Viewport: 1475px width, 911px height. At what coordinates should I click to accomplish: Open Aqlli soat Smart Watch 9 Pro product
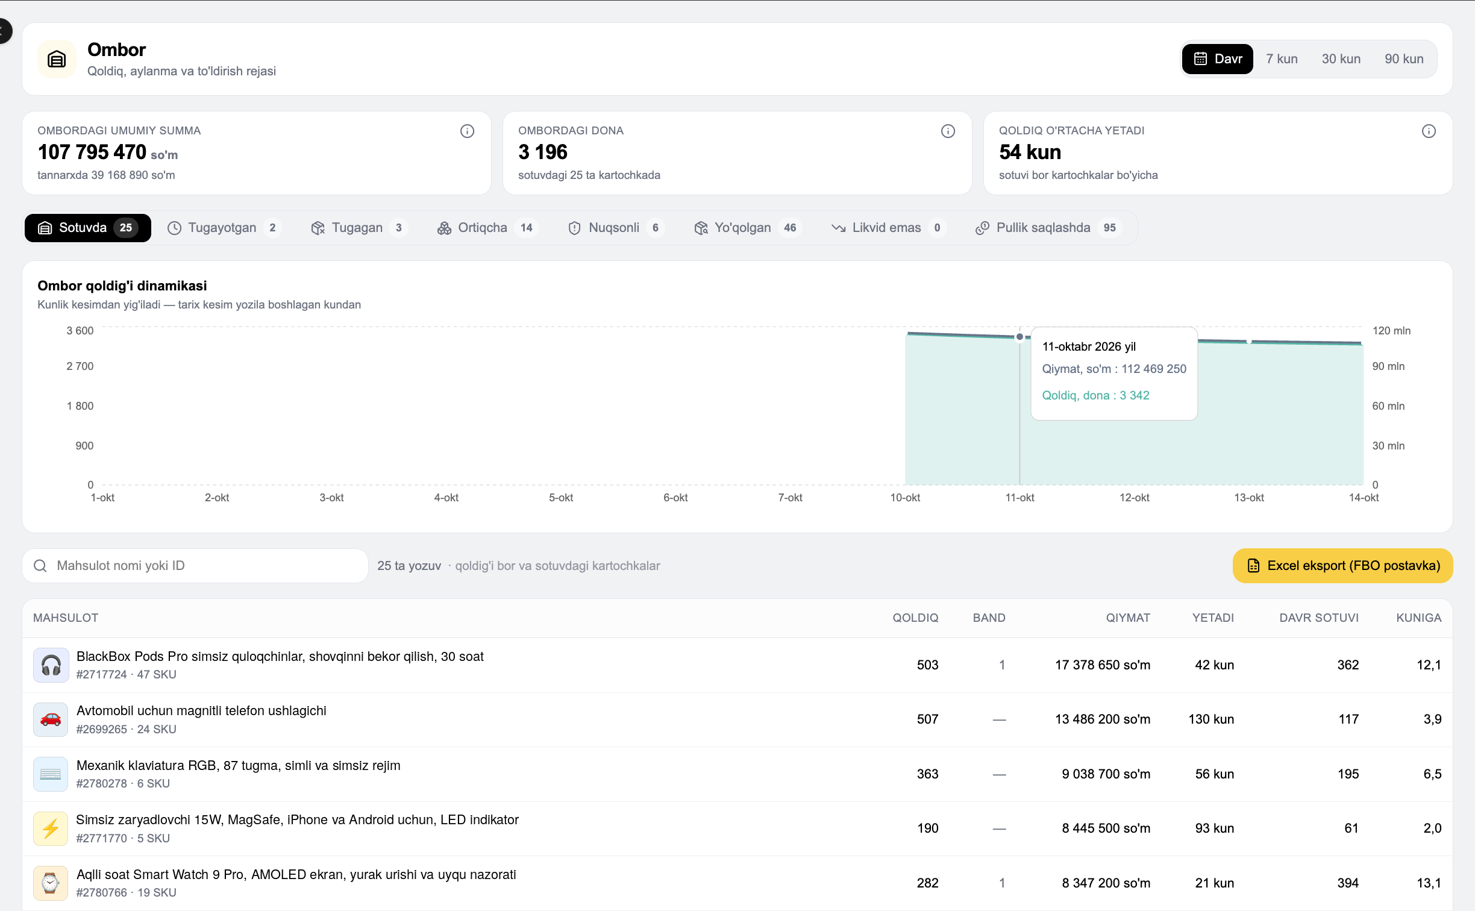point(296,875)
